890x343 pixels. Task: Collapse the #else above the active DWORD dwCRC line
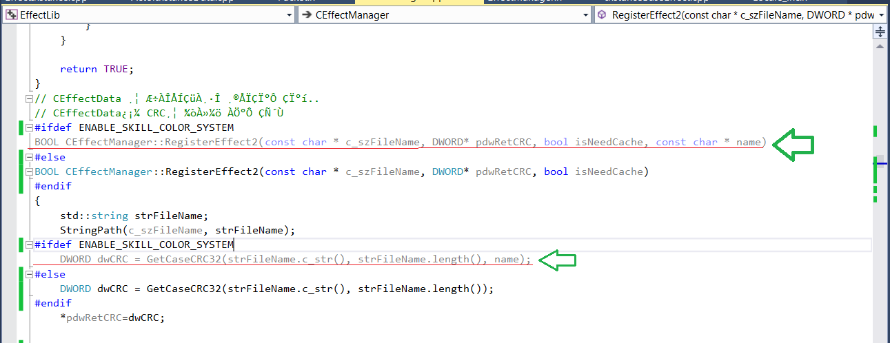click(29, 274)
